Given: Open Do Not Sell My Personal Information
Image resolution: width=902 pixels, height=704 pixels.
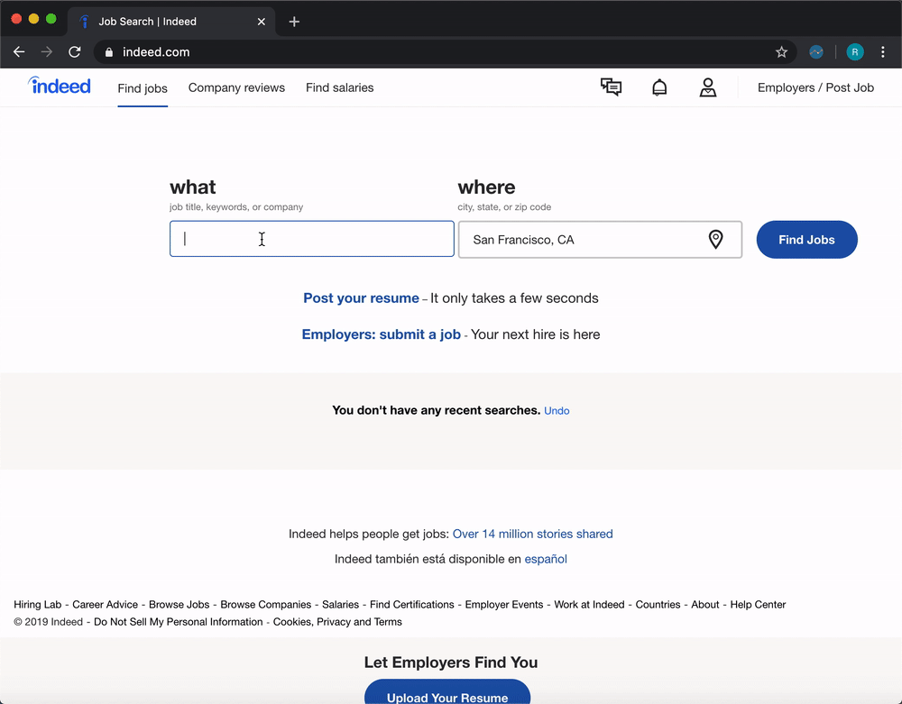Looking at the screenshot, I should pos(179,622).
